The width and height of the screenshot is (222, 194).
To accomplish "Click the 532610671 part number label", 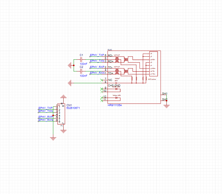I will pos(73,108).
